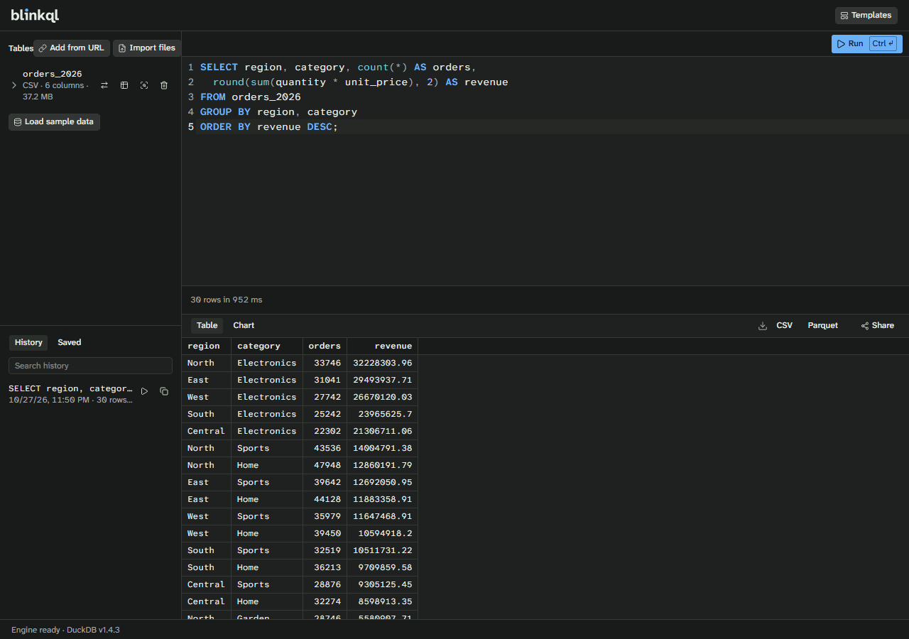Click the category column header
The image size is (909, 639).
[266, 346]
